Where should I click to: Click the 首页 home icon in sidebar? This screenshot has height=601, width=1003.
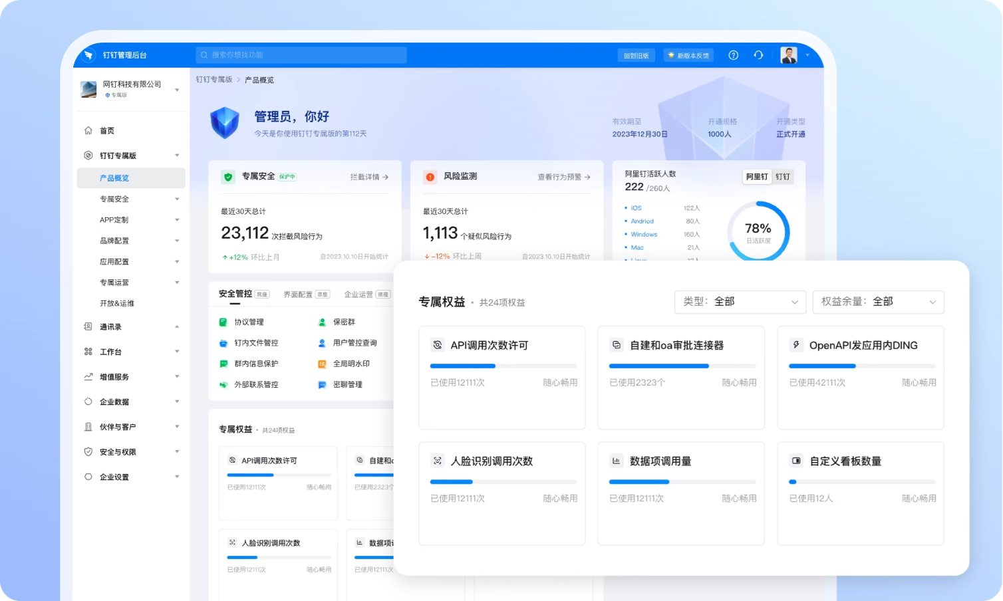pos(88,130)
